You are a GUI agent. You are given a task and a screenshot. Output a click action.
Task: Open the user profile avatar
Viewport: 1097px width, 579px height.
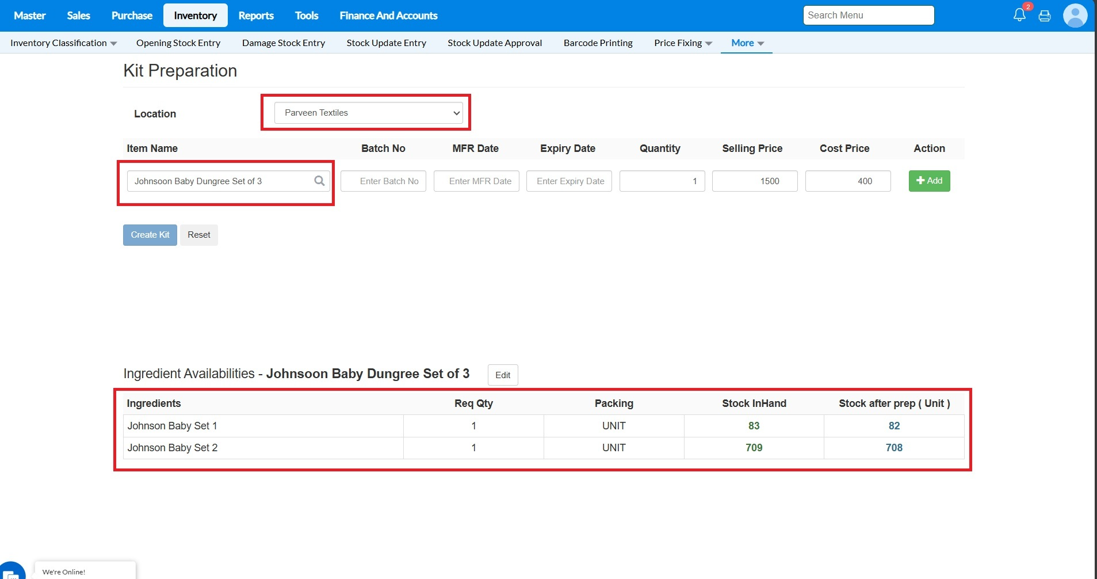(x=1075, y=16)
